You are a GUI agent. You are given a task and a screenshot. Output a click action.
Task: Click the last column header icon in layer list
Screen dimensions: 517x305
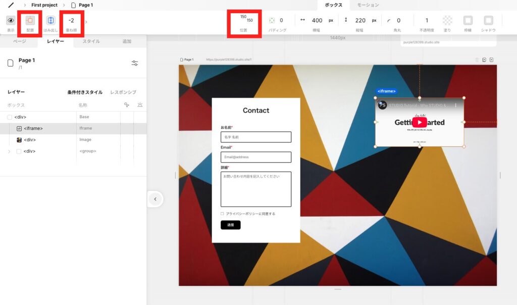[140, 105]
